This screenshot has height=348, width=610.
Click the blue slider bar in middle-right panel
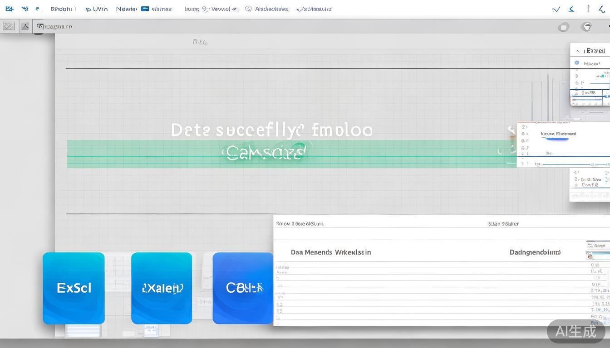557,139
